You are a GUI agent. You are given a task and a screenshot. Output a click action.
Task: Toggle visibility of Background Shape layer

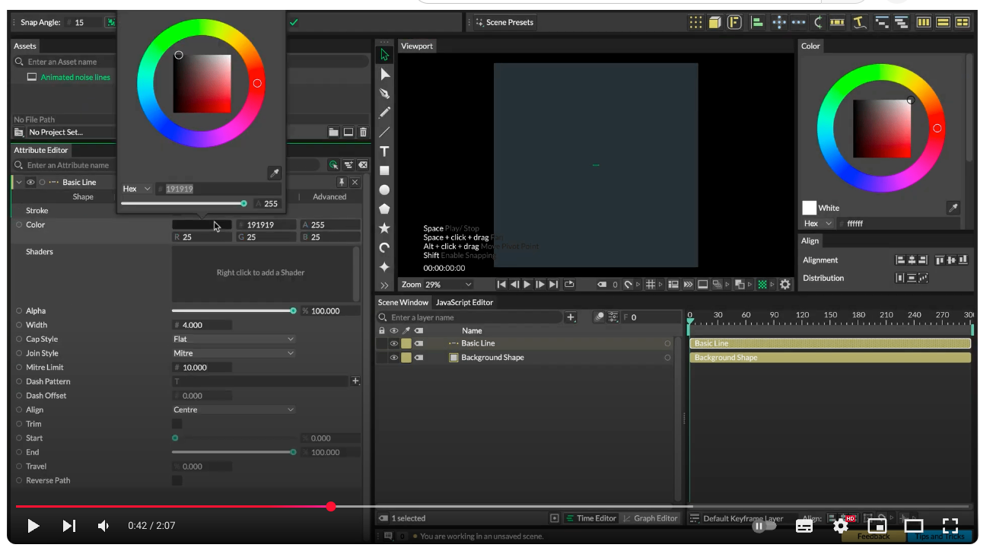coord(394,358)
